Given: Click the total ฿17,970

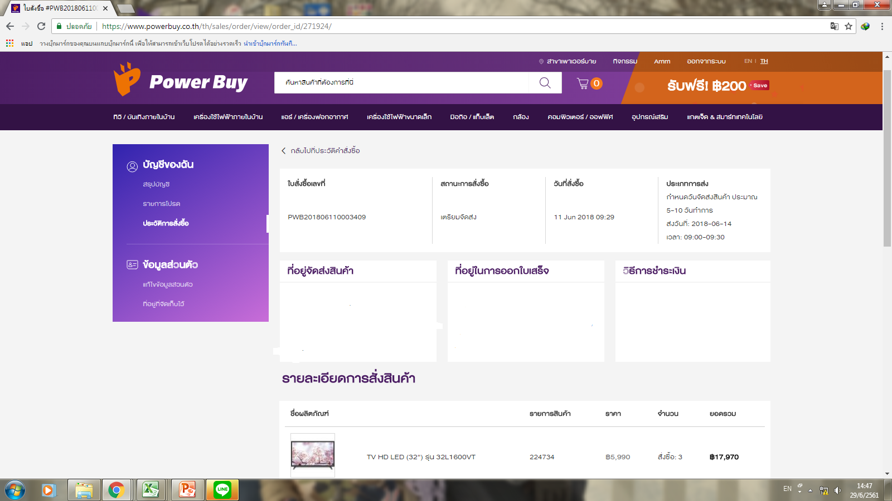Looking at the screenshot, I should point(724,457).
